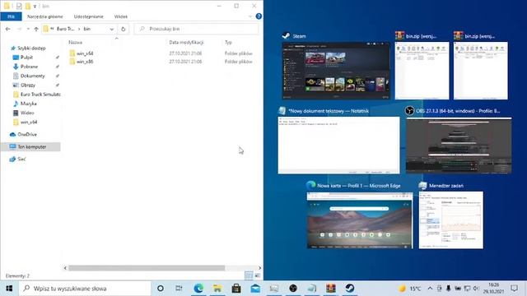Open Sieć in navigation pane

(21, 159)
